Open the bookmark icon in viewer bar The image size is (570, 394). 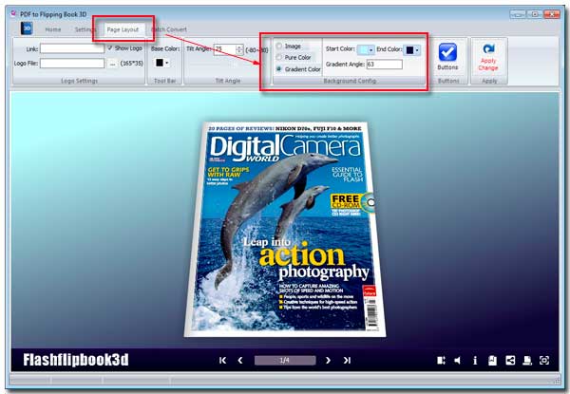492,360
